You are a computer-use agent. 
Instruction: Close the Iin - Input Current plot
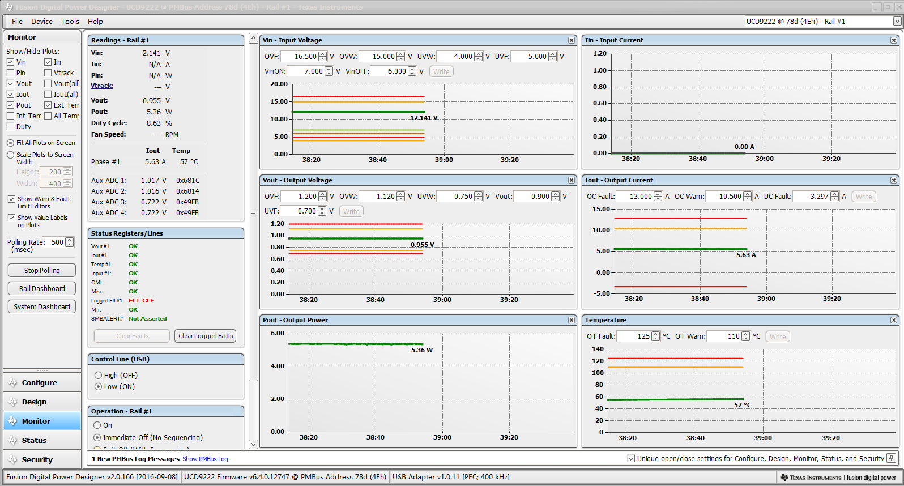(x=894, y=40)
